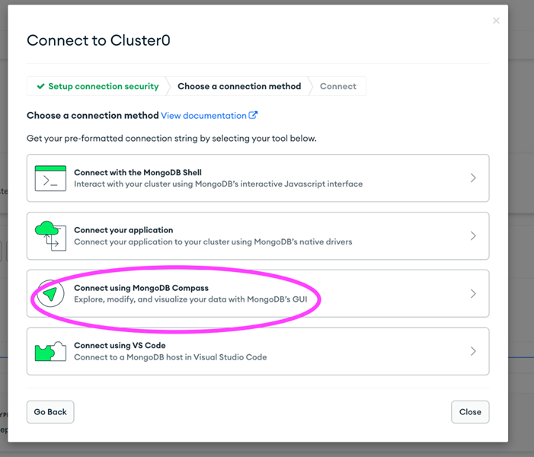Click the green checkmark on Setup connection security
This screenshot has width=534, height=457.
(41, 86)
